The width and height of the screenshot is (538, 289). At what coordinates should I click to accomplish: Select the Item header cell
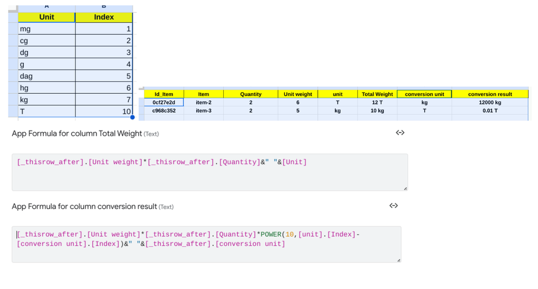pos(203,94)
